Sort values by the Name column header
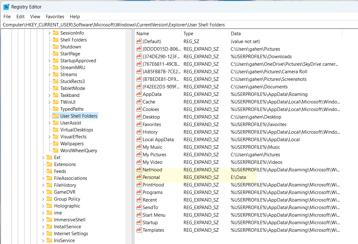This screenshot has width=358, height=244. click(x=157, y=34)
